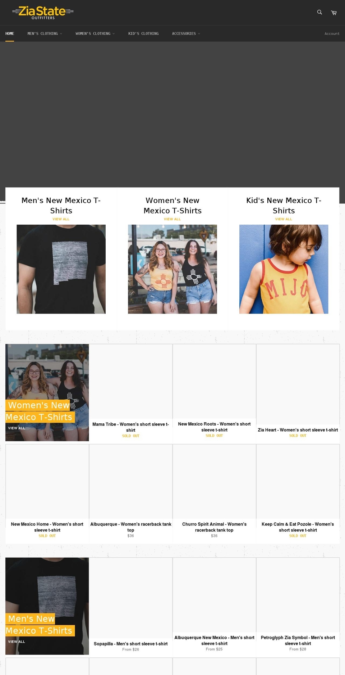
Task: Click View All on Women's grid banner
Action: tap(17, 428)
